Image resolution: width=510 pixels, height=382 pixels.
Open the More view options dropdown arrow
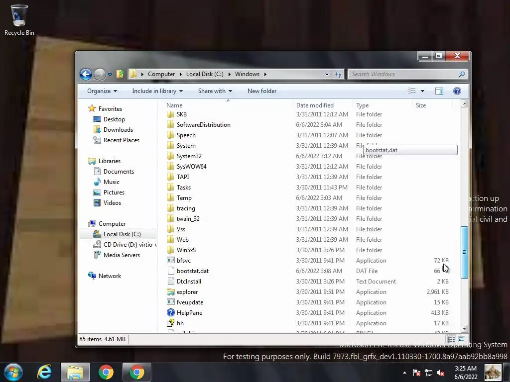pos(422,91)
